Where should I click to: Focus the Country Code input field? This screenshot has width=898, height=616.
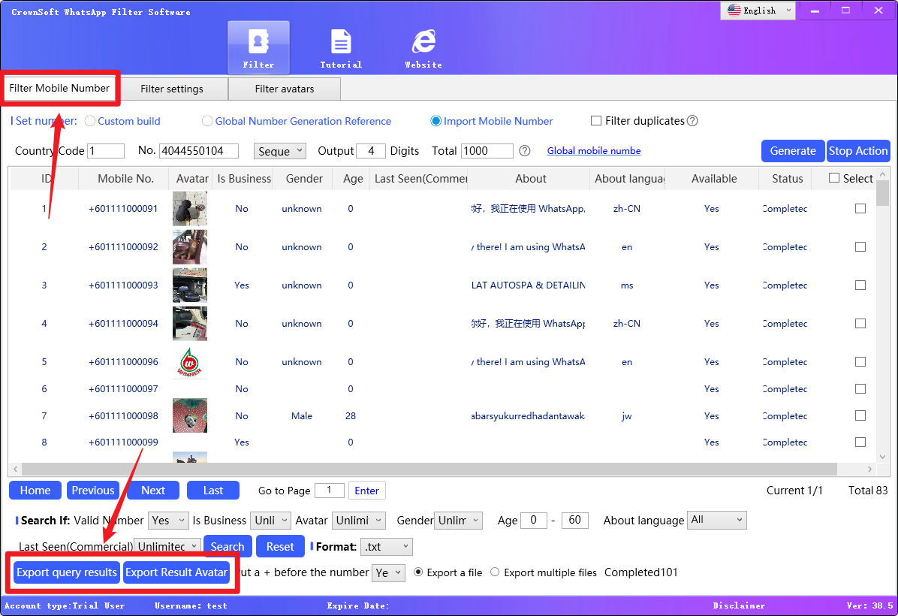pyautogui.click(x=106, y=151)
